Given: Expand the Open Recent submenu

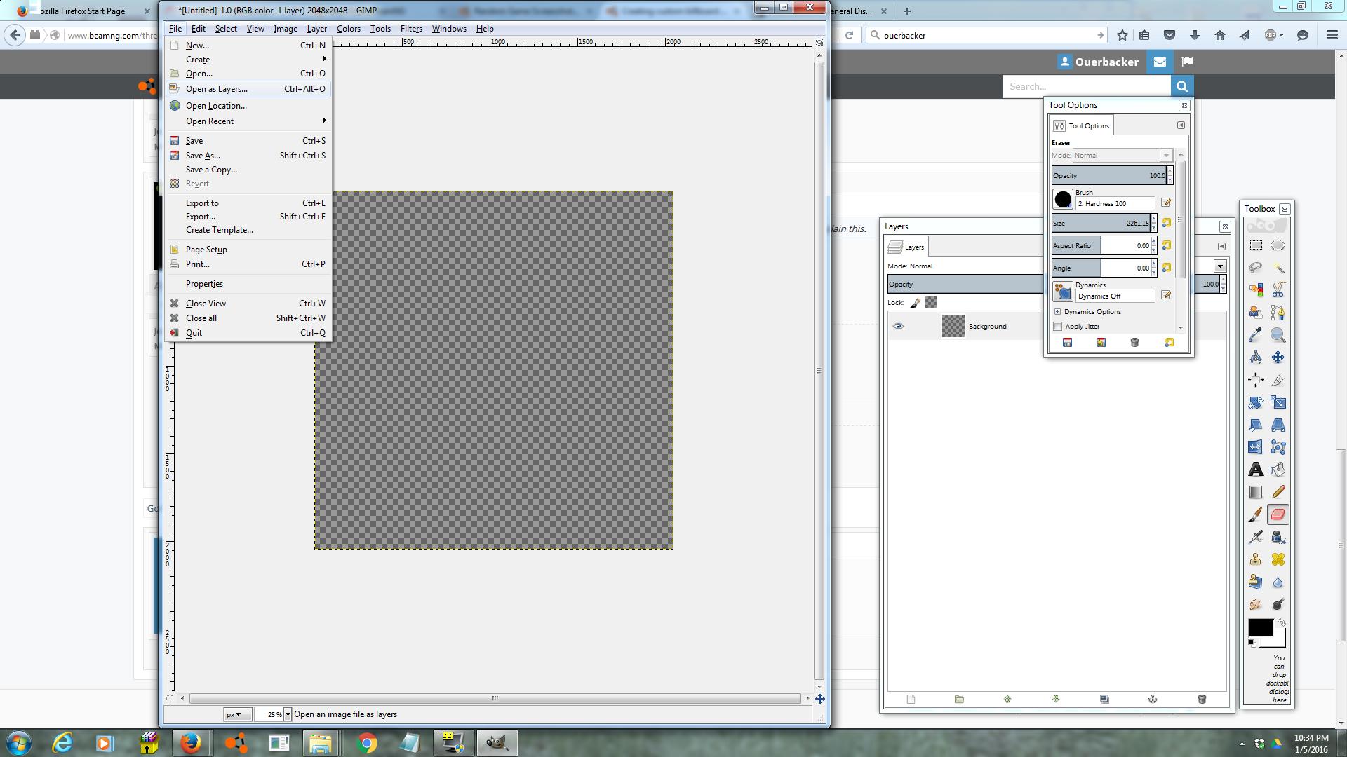Looking at the screenshot, I should pyautogui.click(x=248, y=121).
